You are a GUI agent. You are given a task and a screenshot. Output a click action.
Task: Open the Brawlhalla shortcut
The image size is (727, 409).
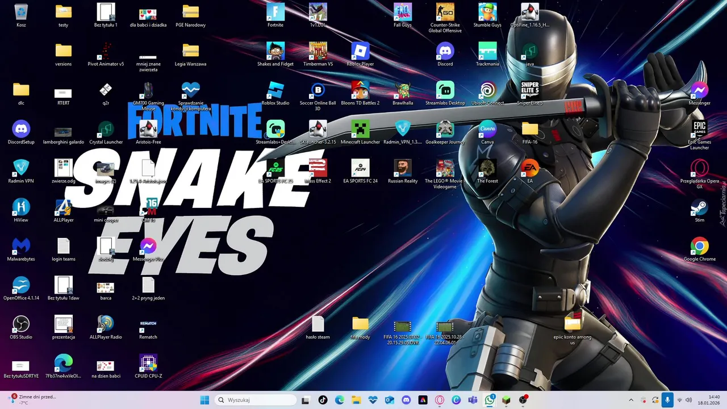(x=403, y=94)
